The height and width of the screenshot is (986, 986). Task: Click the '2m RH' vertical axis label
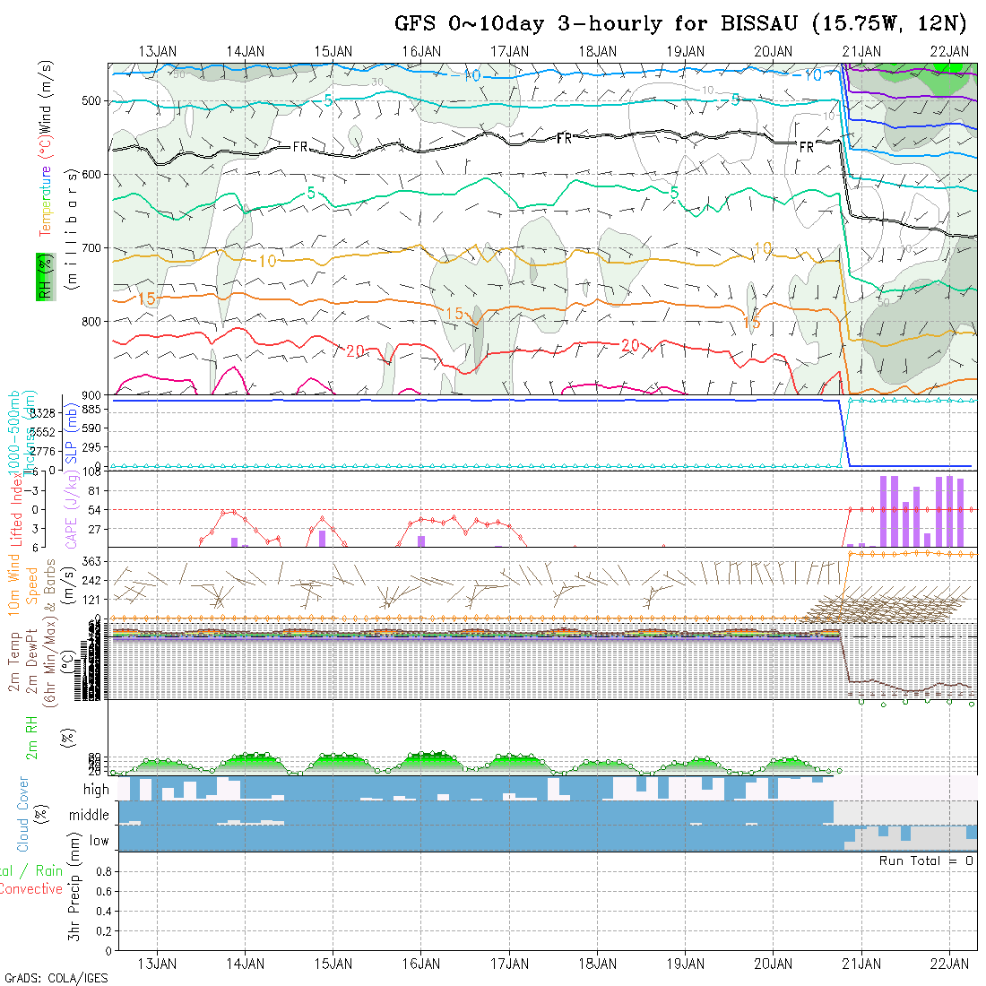(32, 737)
